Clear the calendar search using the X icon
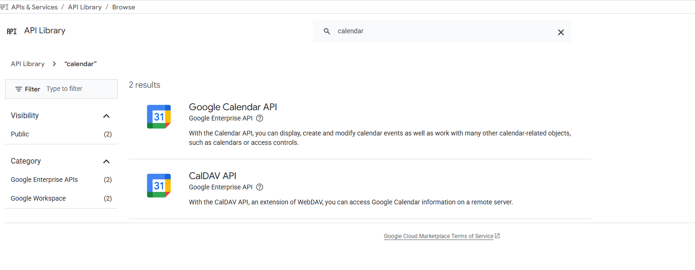Image resolution: width=695 pixels, height=270 pixels. click(561, 32)
